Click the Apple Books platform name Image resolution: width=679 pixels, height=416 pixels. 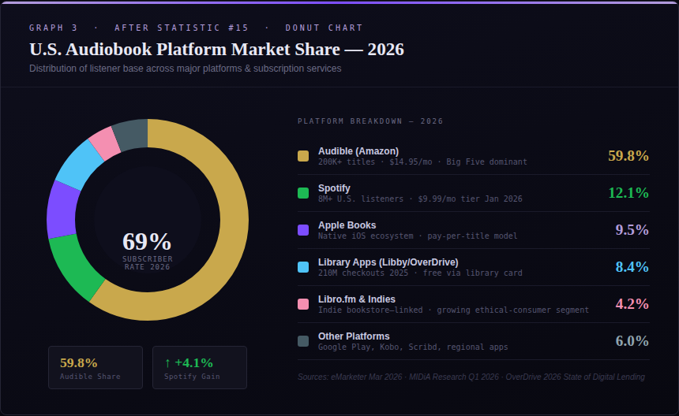click(x=347, y=225)
